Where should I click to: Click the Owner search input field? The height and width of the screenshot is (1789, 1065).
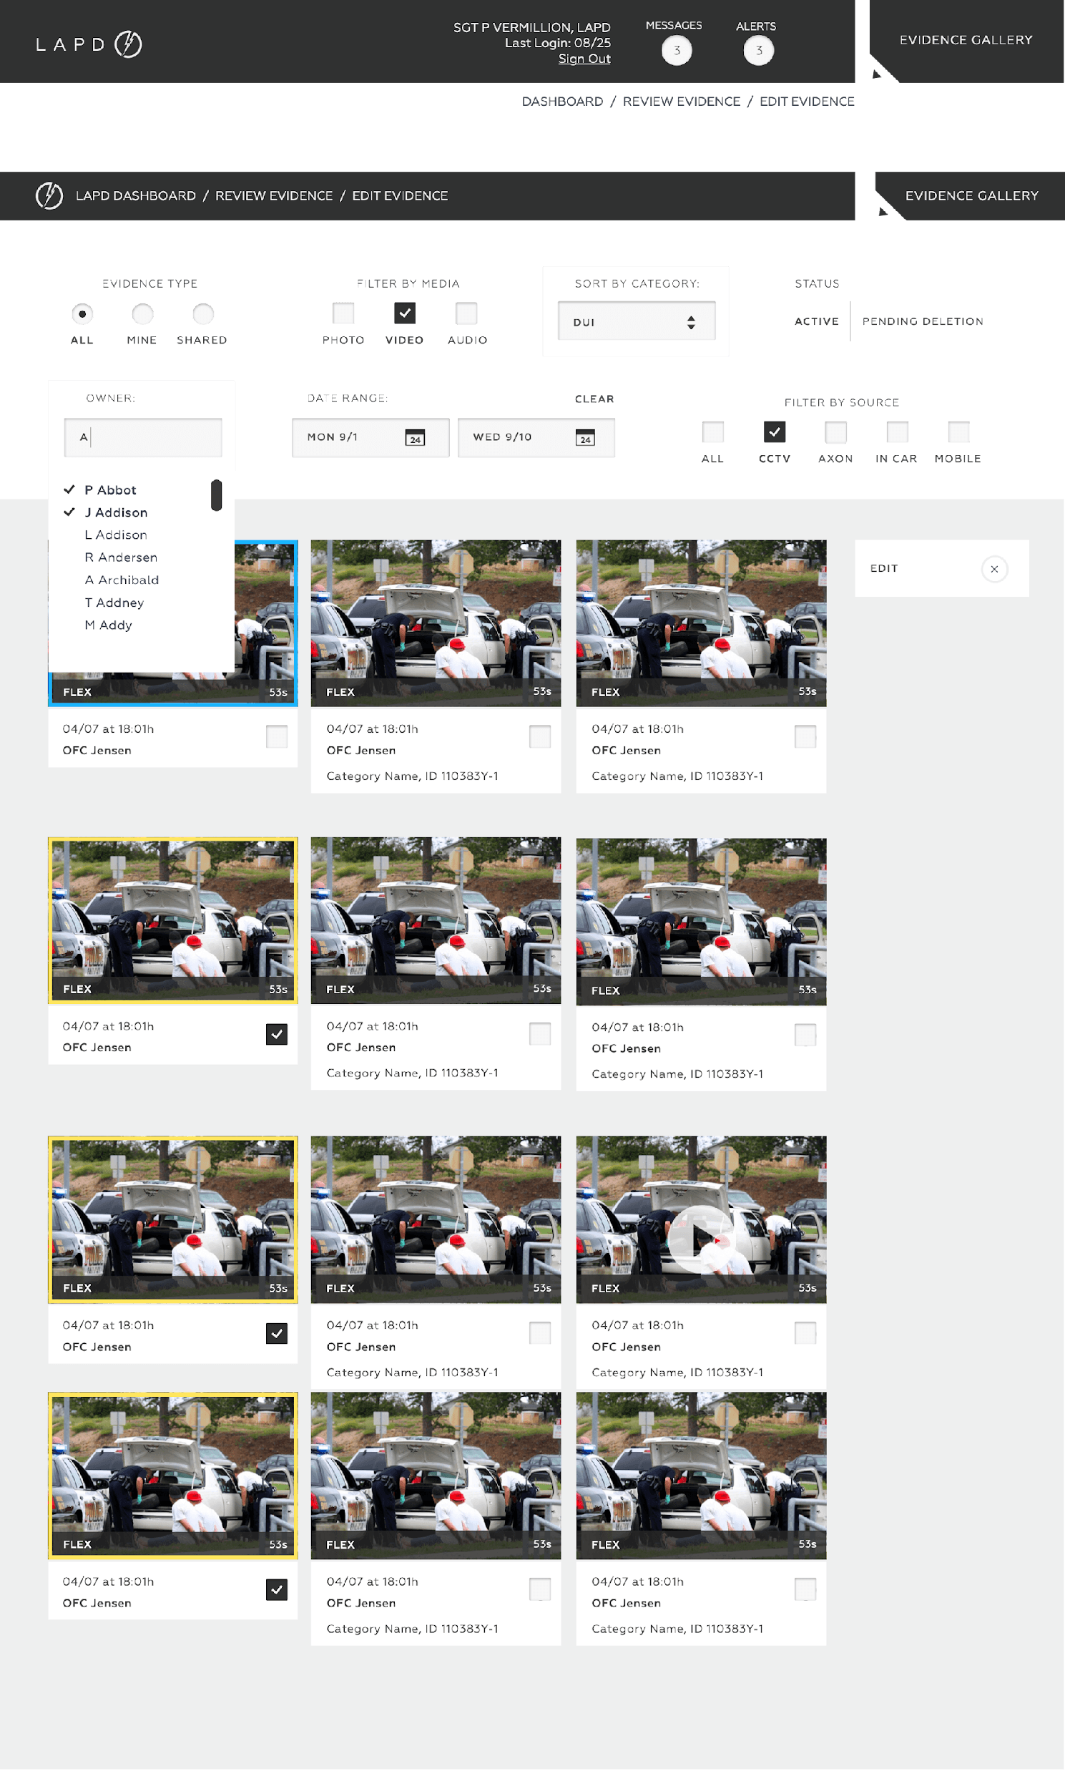[143, 437]
